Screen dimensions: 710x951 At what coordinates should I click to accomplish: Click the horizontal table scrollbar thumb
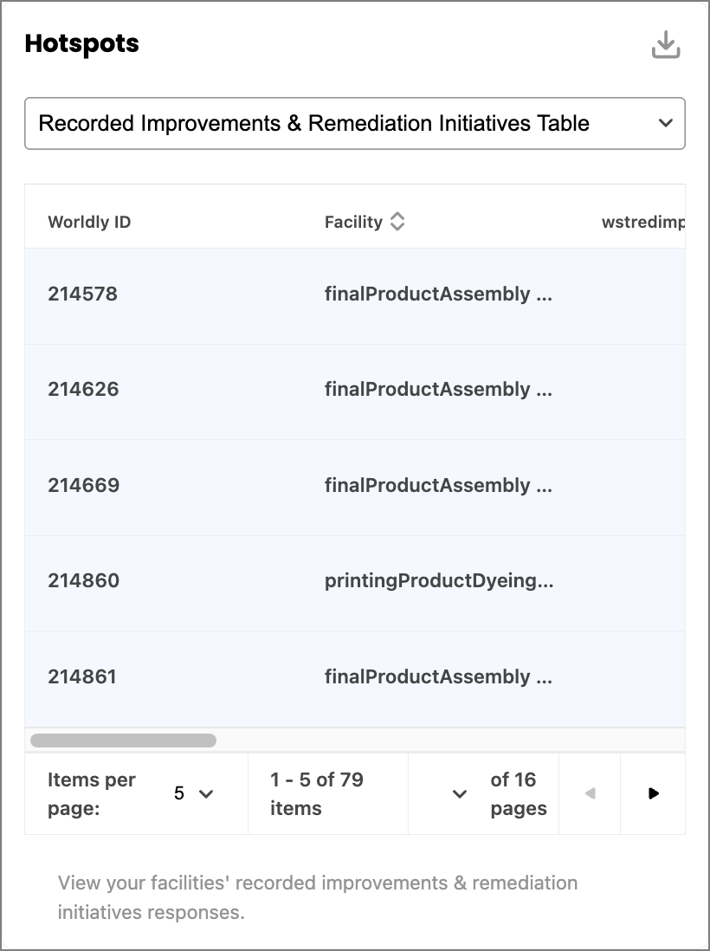[123, 741]
